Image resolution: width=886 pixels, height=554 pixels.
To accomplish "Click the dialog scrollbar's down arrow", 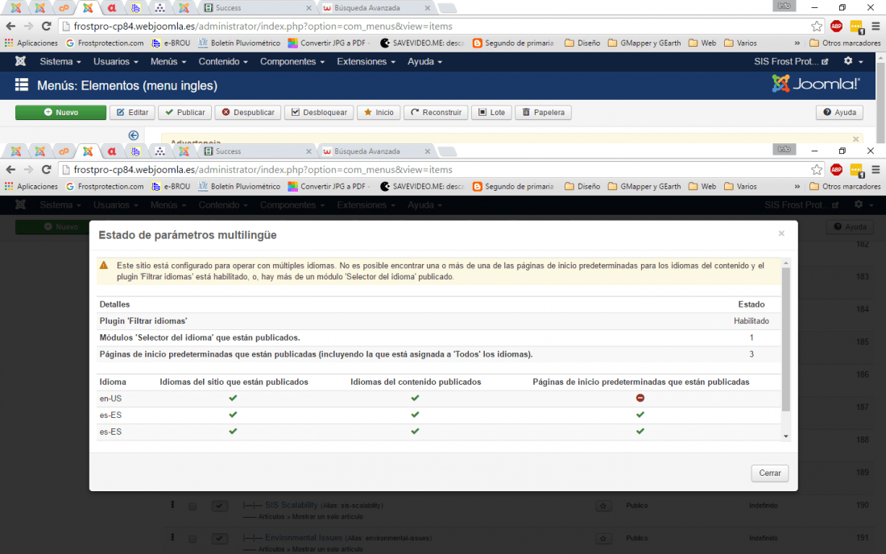I will tap(785, 436).
